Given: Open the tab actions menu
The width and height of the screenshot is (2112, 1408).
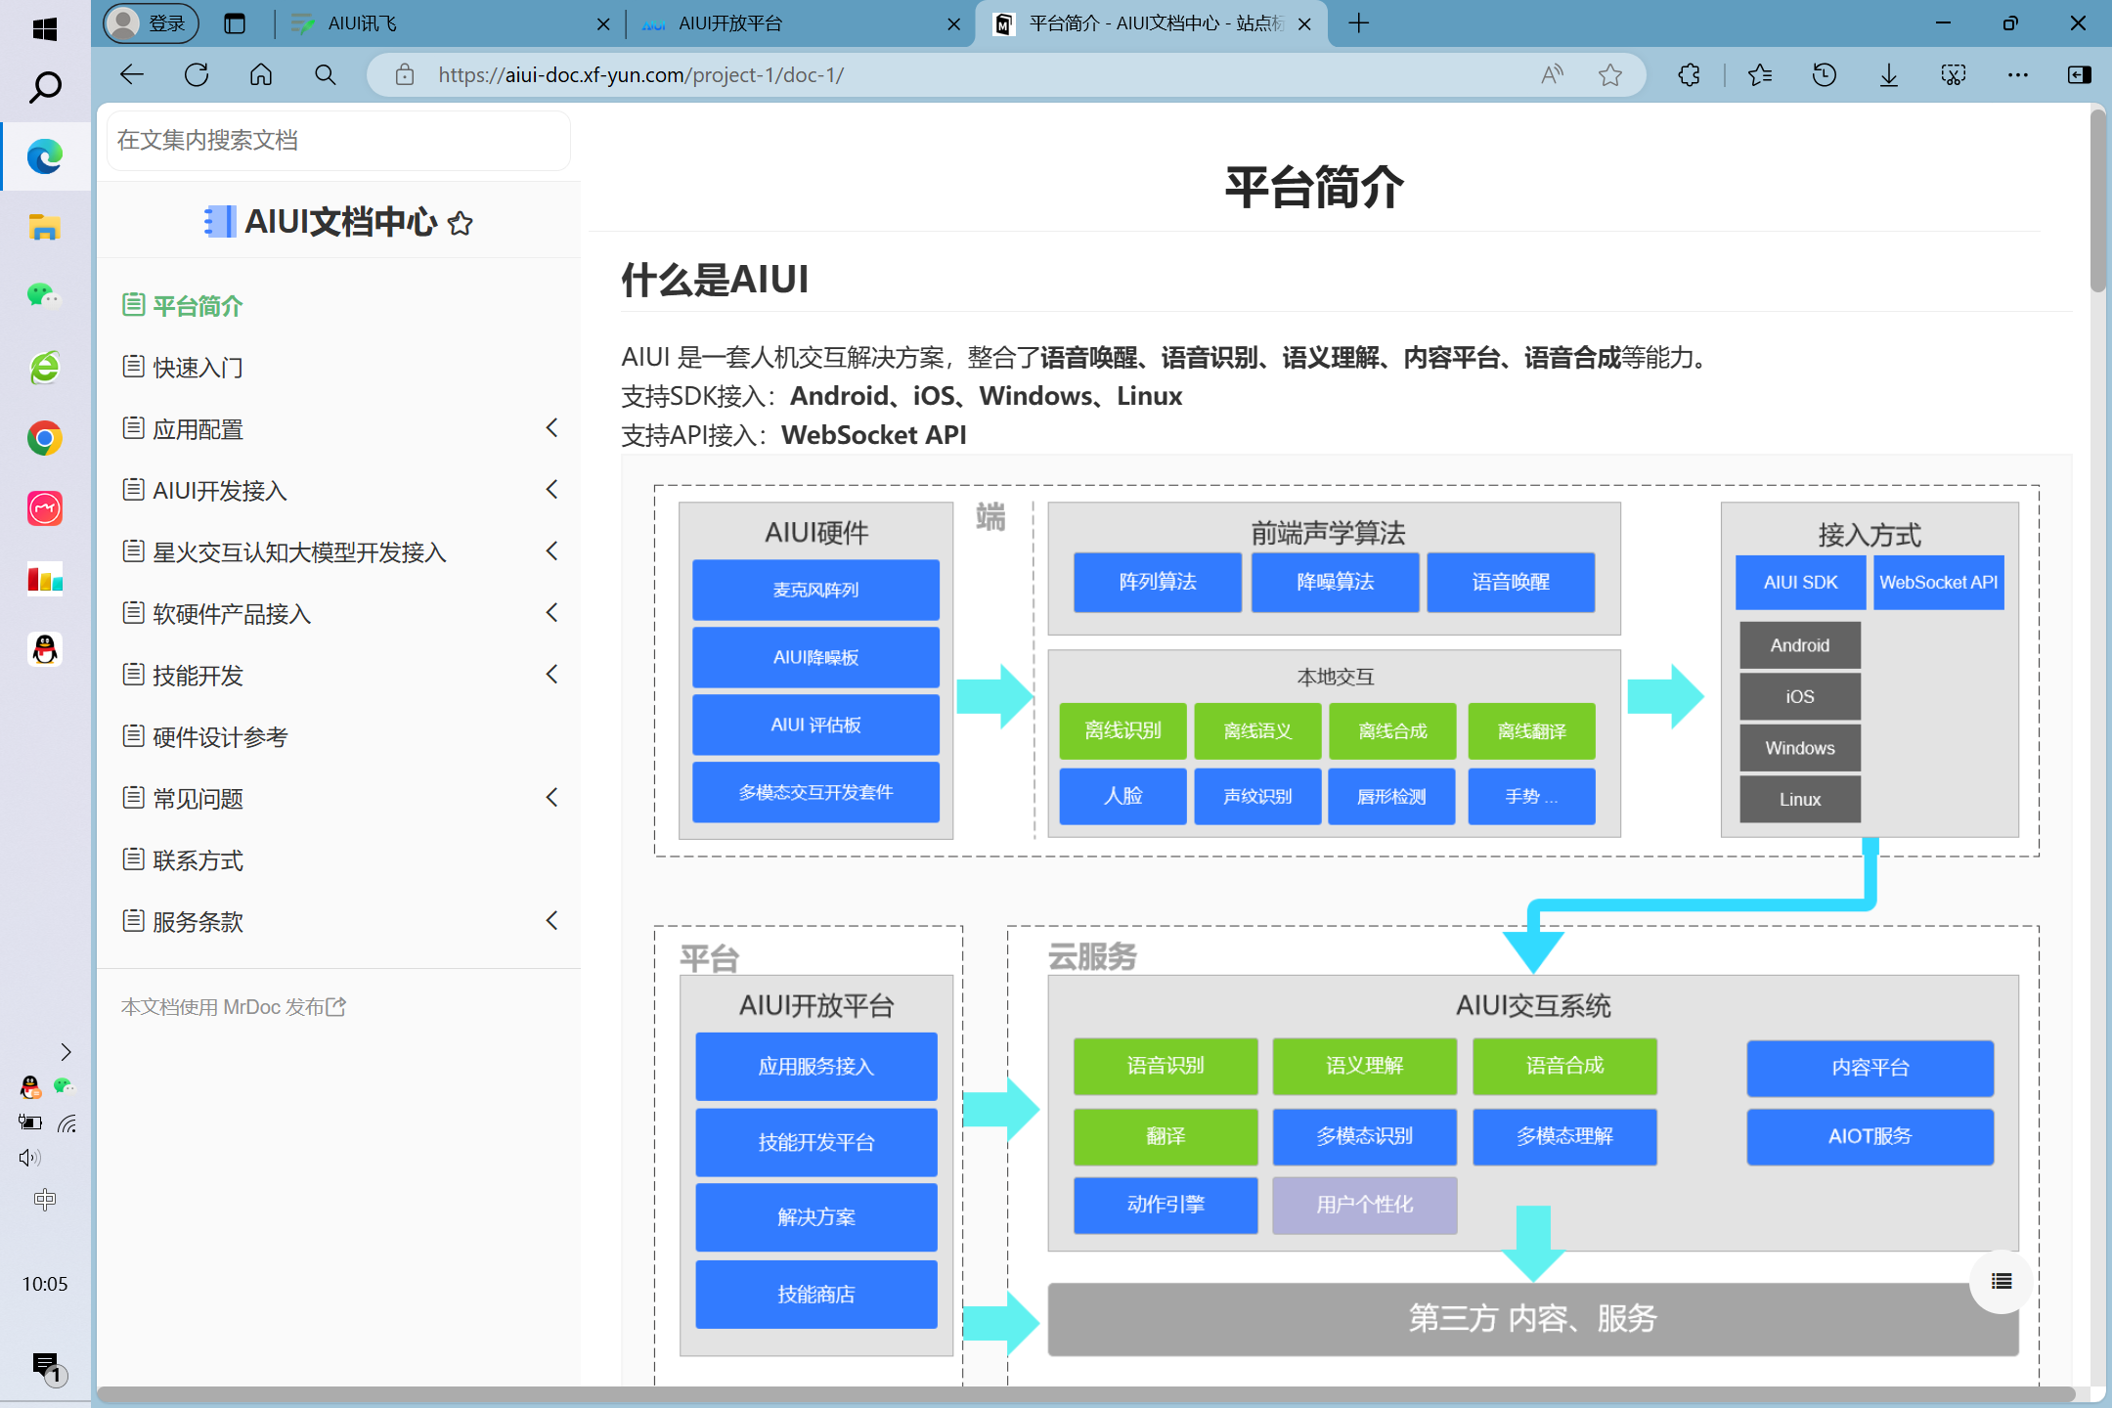Looking at the screenshot, I should [x=235, y=23].
